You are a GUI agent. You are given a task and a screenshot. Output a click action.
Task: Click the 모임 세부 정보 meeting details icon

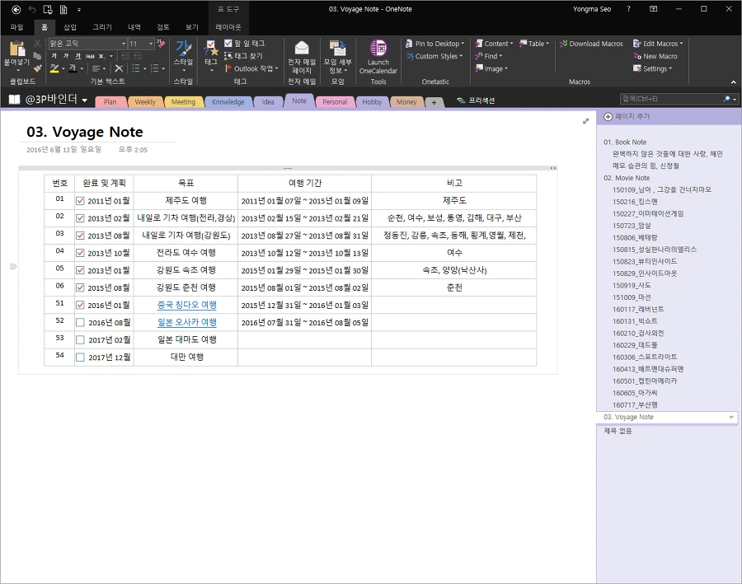click(337, 49)
